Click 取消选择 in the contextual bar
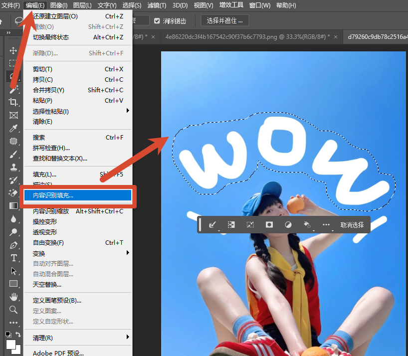This screenshot has width=408, height=356. click(352, 225)
